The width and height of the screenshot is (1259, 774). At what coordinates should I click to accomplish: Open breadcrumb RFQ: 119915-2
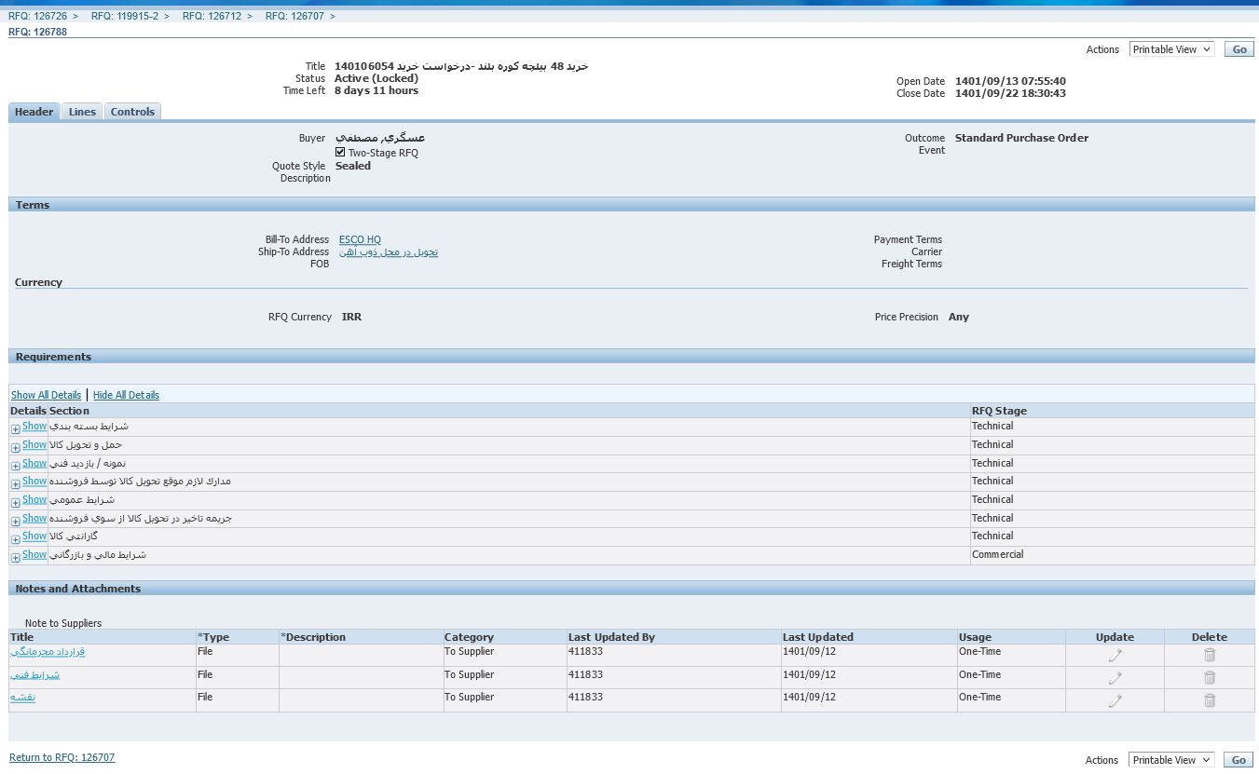click(125, 16)
